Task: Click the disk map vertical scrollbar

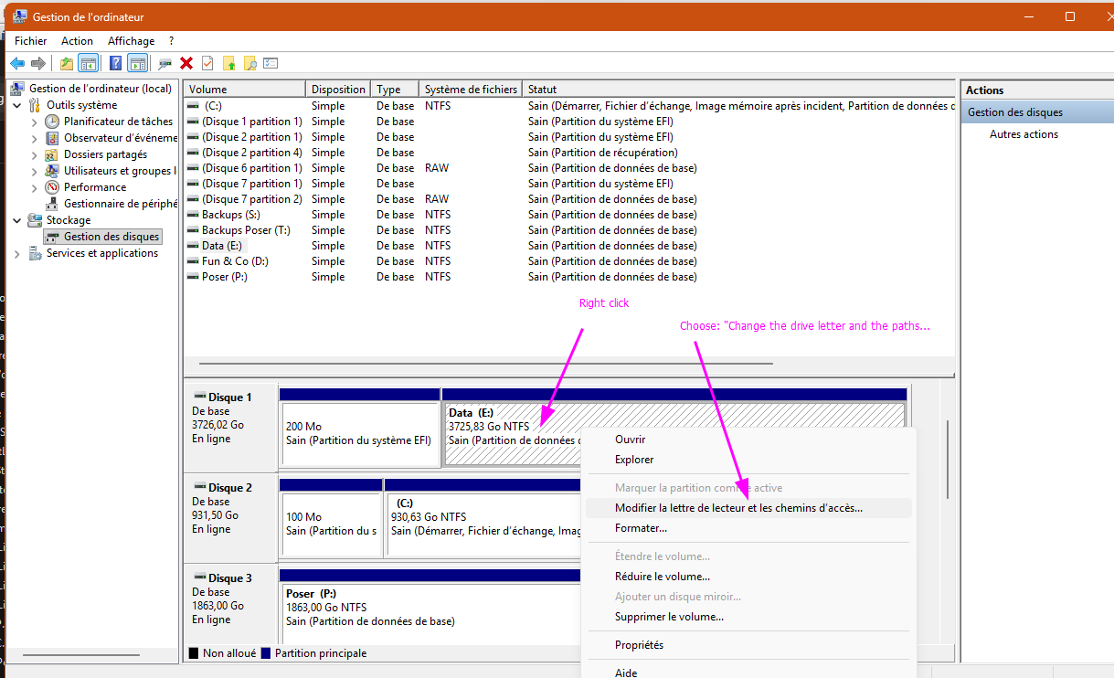Action: click(x=948, y=460)
